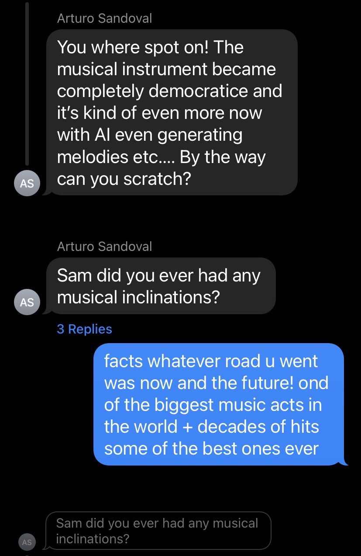Image resolution: width=361 pixels, height=556 pixels.
Task: Tap the Arturo Sandoval name above the first message
Action: (x=105, y=18)
